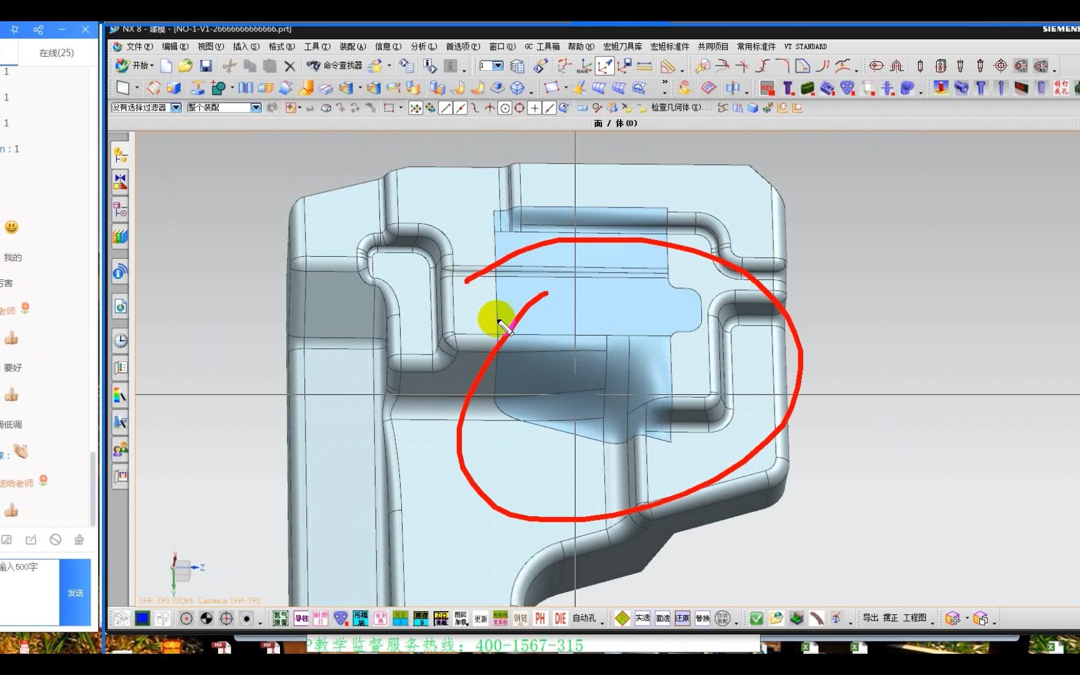Toggle 实透 display mode
Image resolution: width=1080 pixels, height=675 pixels.
tap(642, 618)
